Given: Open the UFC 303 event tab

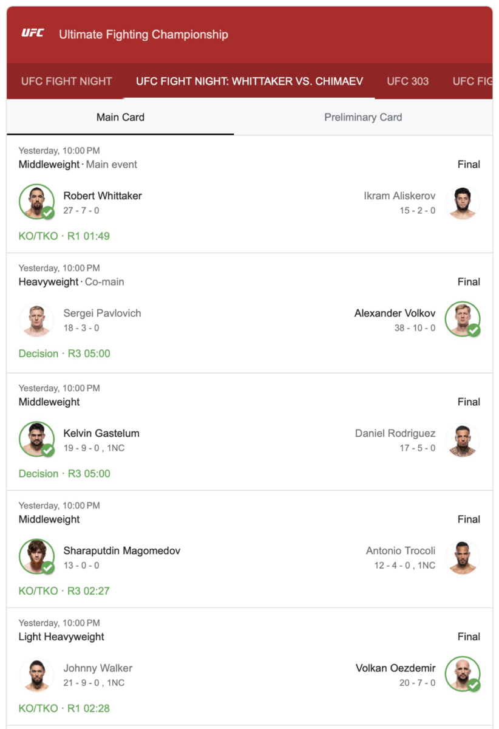Looking at the screenshot, I should coord(408,81).
